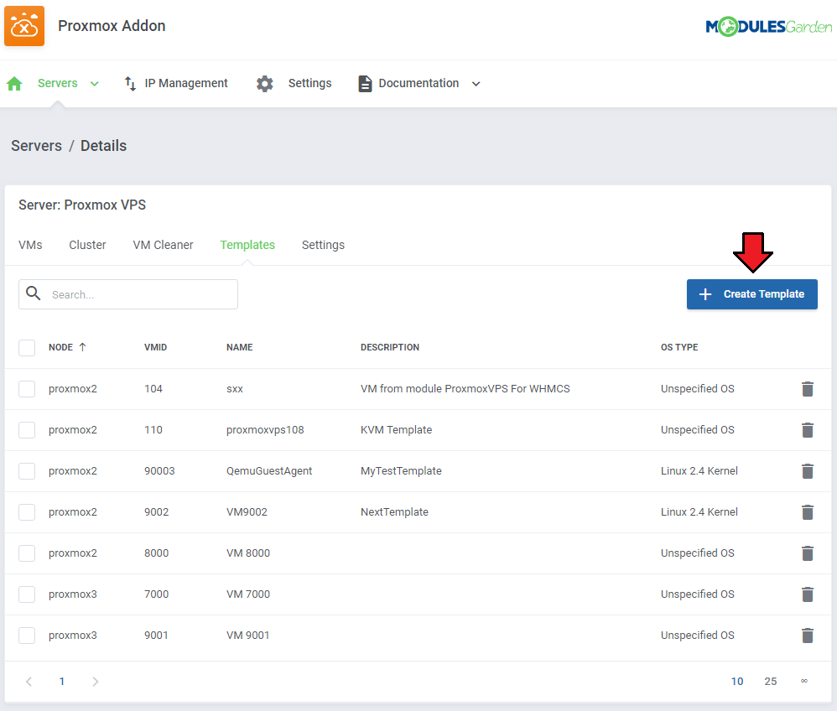Click the NODE sort arrow icon
This screenshot has width=837, height=711.
pyautogui.click(x=83, y=347)
